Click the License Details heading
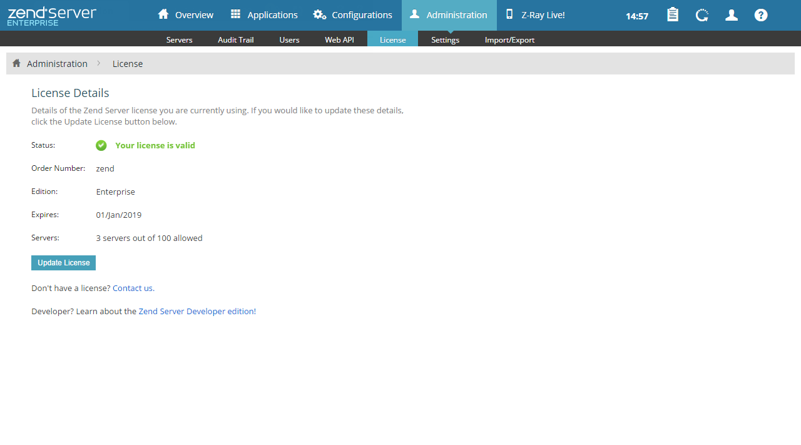801x445 pixels. tap(70, 93)
